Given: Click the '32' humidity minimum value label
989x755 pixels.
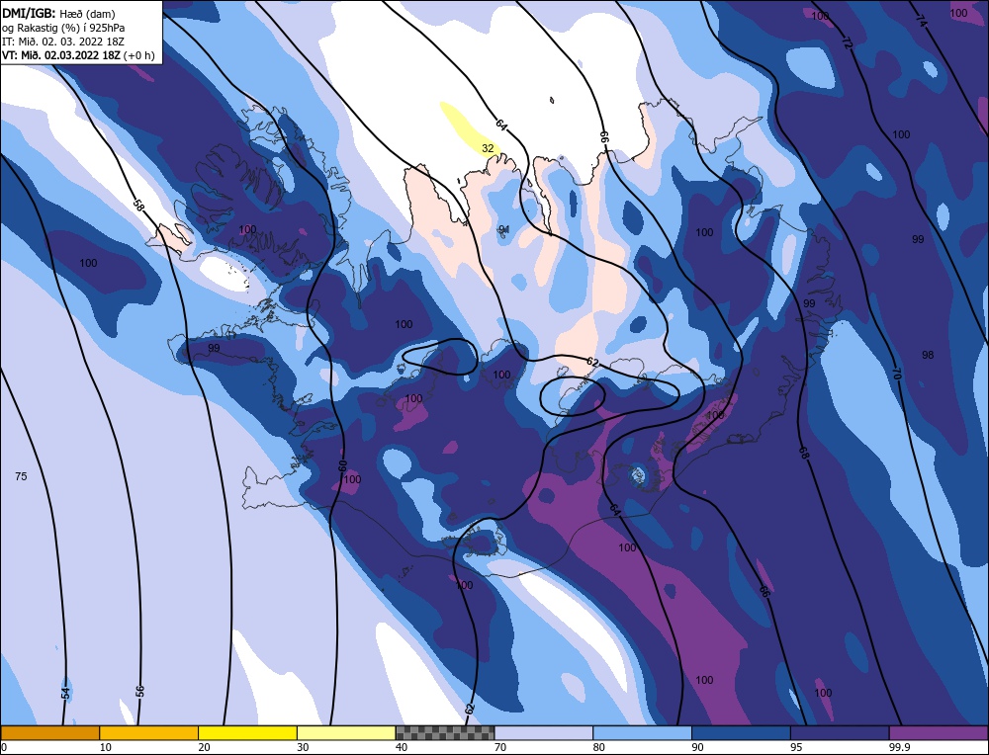Looking at the screenshot, I should pyautogui.click(x=488, y=149).
